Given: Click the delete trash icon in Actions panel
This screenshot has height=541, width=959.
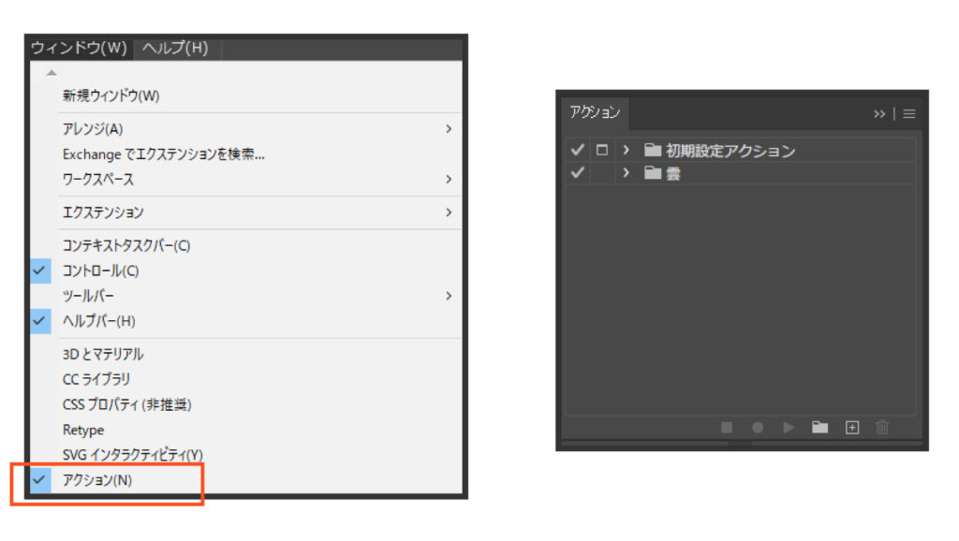Looking at the screenshot, I should [x=881, y=428].
